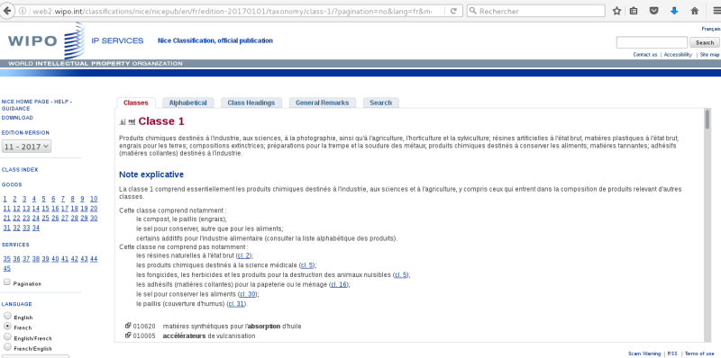Follow the cl. 31 link for paillis
Image resolution: width=721 pixels, height=358 pixels.
(x=237, y=304)
